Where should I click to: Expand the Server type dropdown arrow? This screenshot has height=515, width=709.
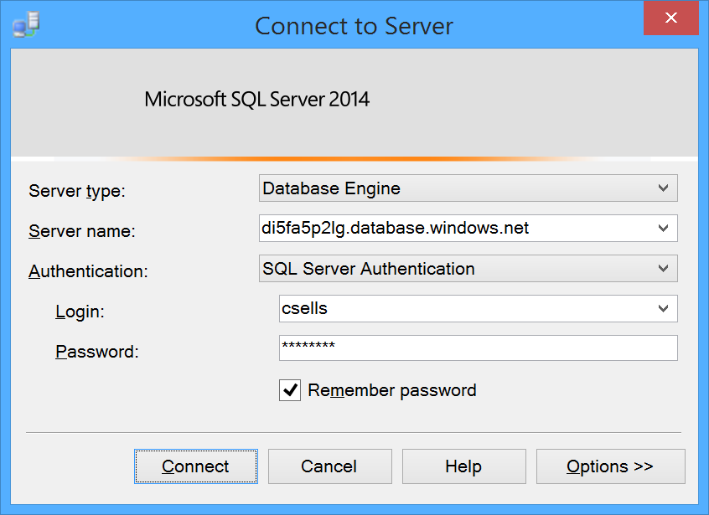663,188
